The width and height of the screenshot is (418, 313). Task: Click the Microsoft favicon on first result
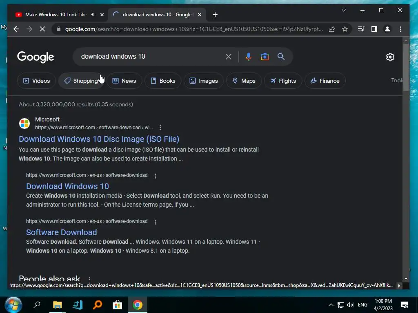pyautogui.click(x=24, y=123)
